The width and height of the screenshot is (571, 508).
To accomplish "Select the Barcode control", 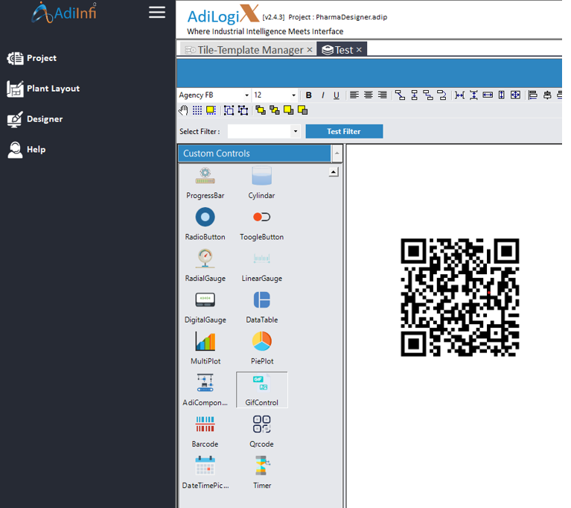I will (x=205, y=432).
